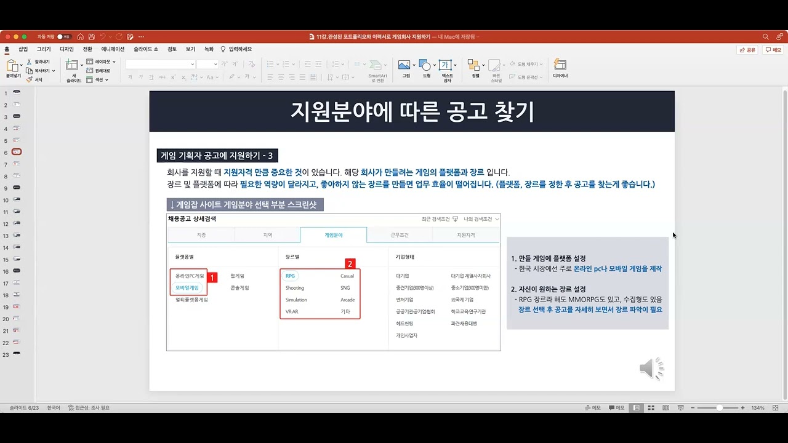Screen dimensions: 788x443
Task: Open the 그리기 ribbon tab
Action: (x=44, y=49)
